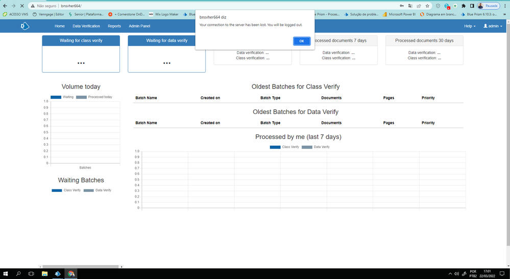
Task: Open the Extensions puzzle icon
Action: tap(464, 6)
